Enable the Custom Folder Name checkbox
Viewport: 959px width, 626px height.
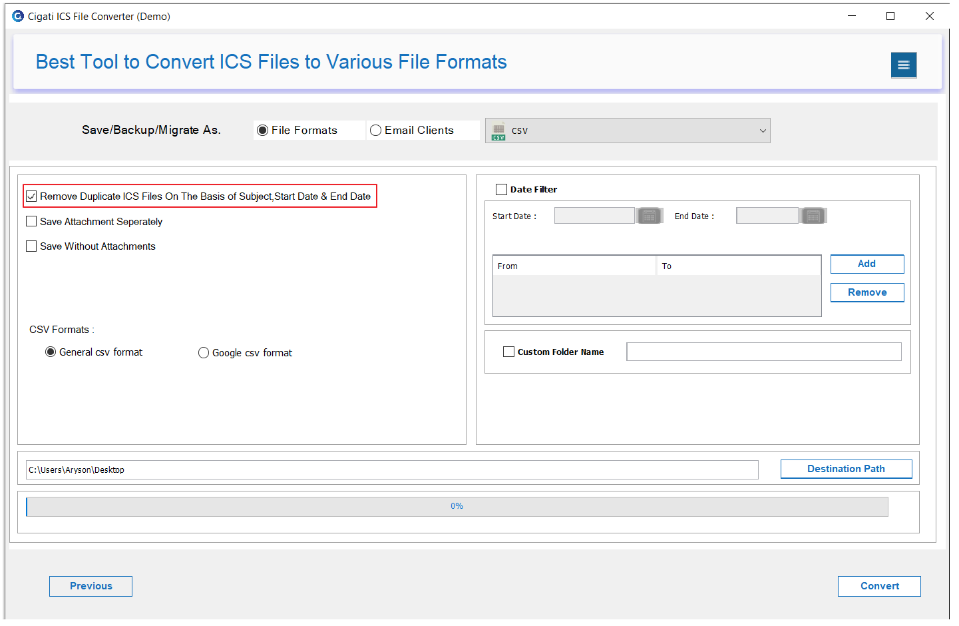coord(509,352)
